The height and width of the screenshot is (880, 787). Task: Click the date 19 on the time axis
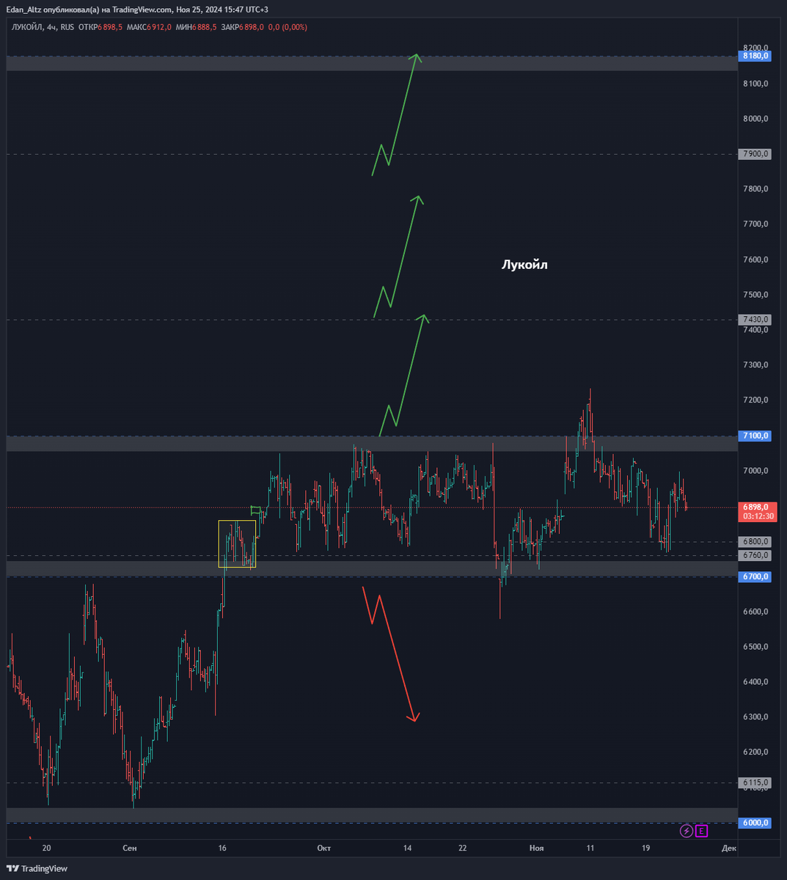pyautogui.click(x=645, y=848)
